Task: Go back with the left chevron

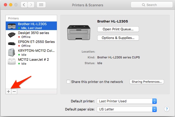Action: tap(24, 5)
